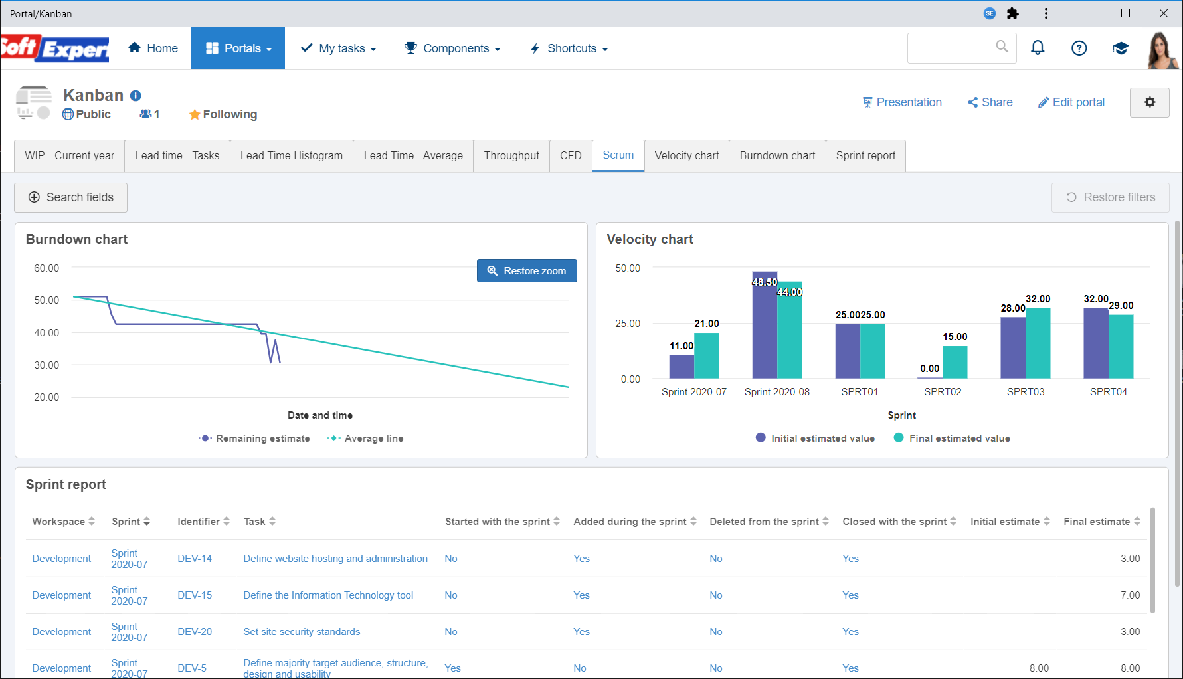Click the Kanban portal thumbnail icon
Screen dimensions: 1183x679
point(33,103)
